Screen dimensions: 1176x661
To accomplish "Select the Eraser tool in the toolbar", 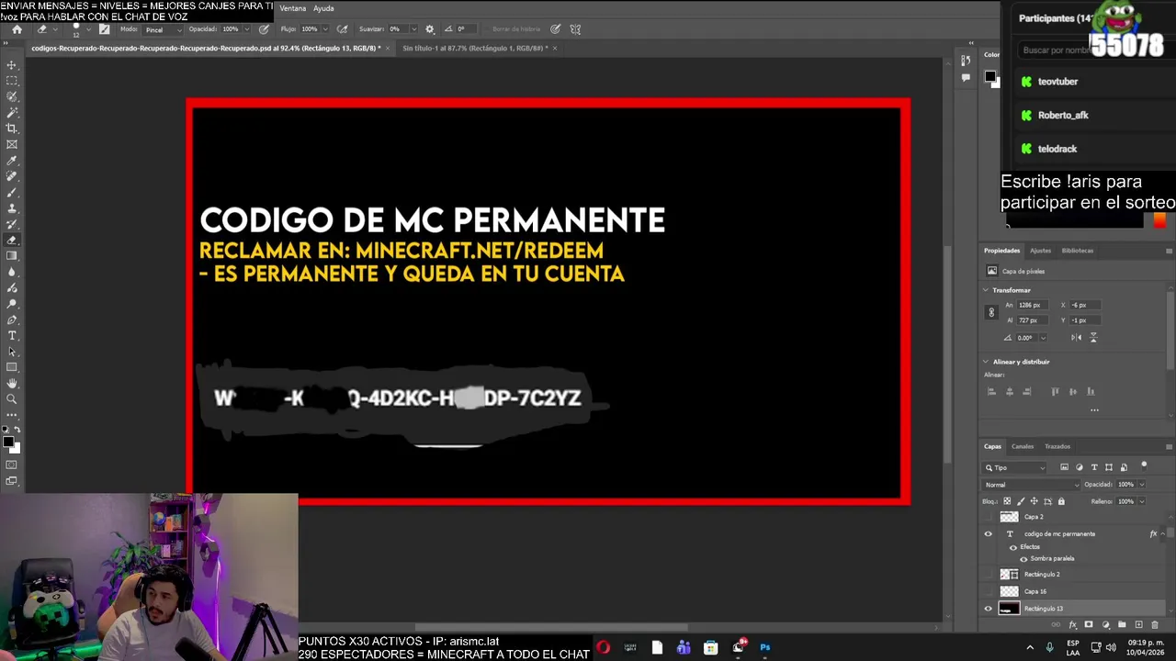I will tap(12, 240).
